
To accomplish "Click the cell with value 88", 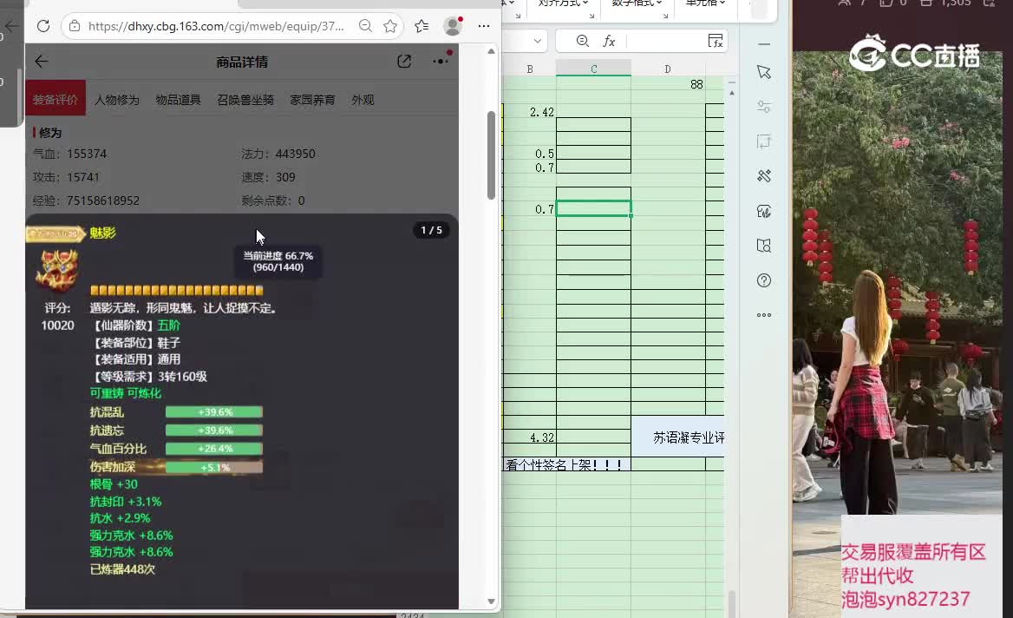I will [669, 84].
